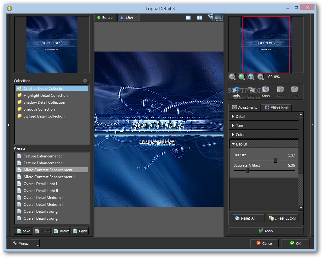Click adjustments scrollbar down arrow
This screenshot has width=323, height=258.
301,208
